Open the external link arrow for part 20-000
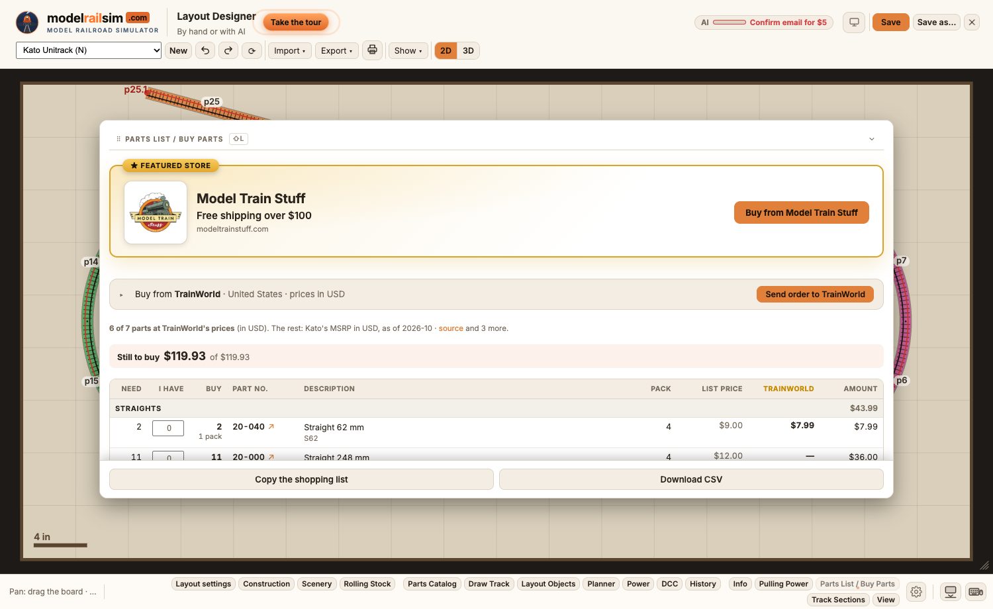The image size is (993, 609). pyautogui.click(x=271, y=457)
